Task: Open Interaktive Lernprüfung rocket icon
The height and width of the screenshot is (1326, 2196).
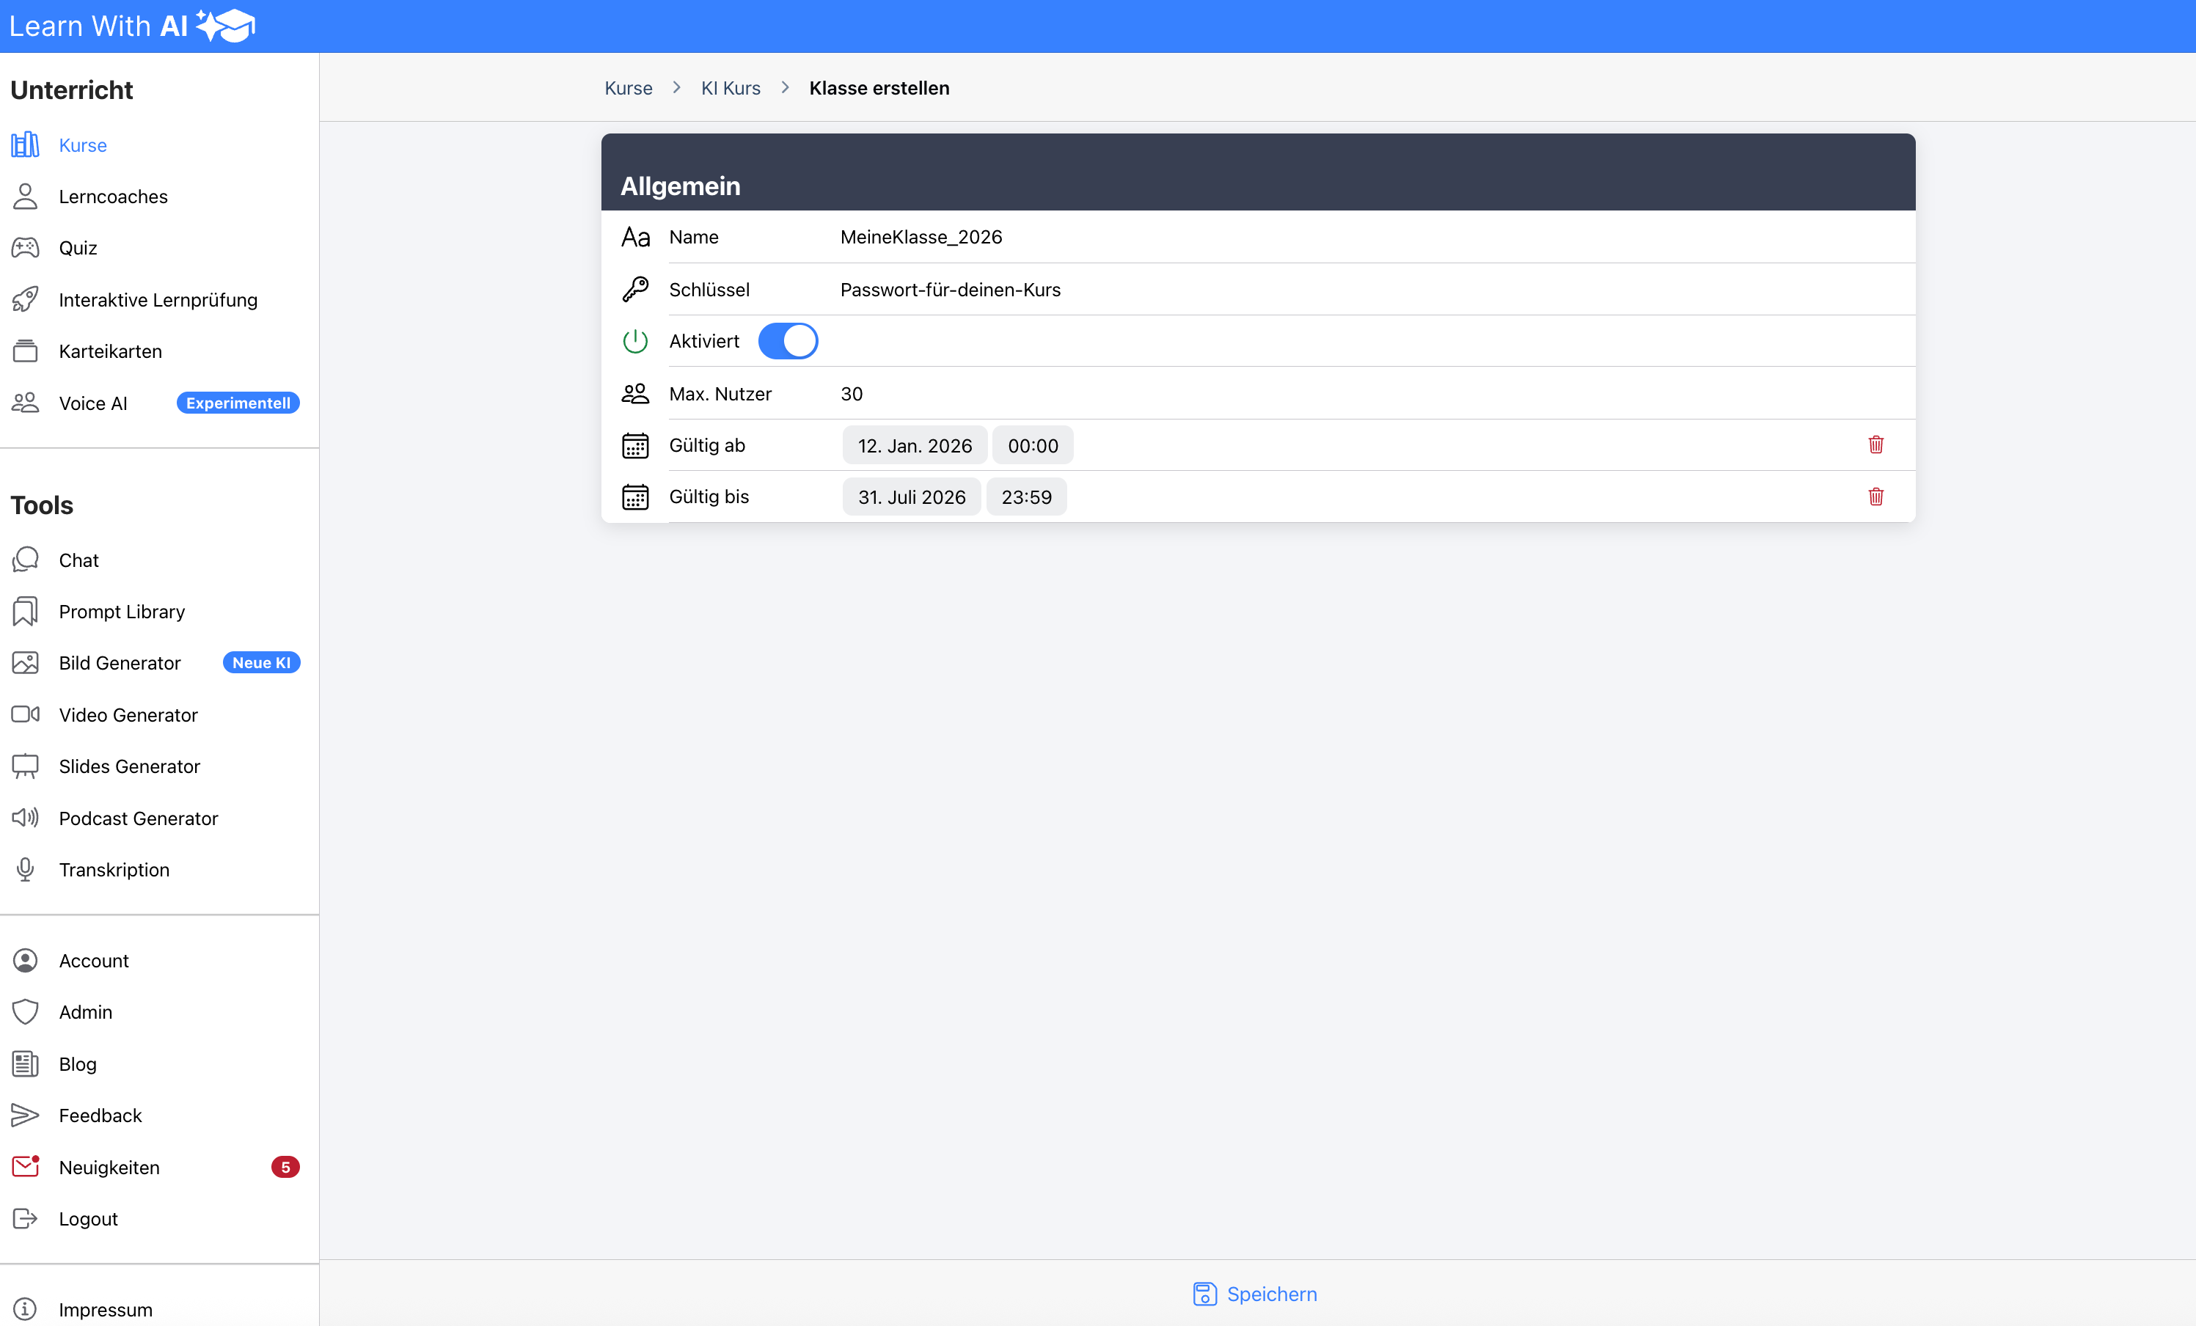Action: (25, 299)
